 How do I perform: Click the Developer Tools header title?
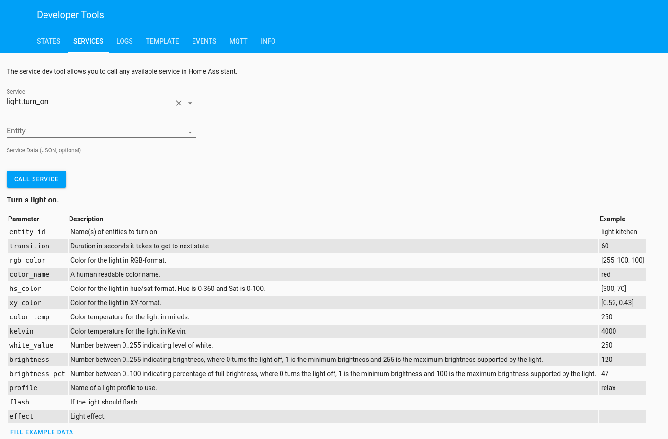[70, 15]
